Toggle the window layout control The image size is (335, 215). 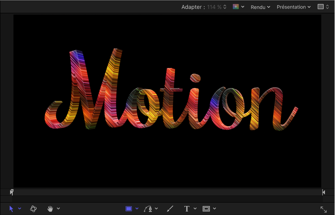pos(323,7)
